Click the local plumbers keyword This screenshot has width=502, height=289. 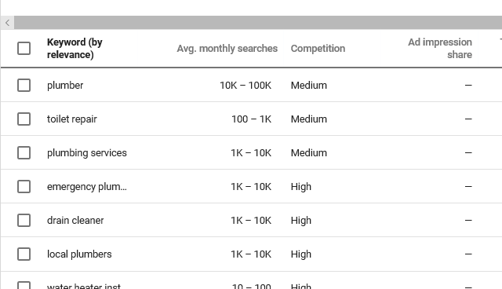coord(79,254)
